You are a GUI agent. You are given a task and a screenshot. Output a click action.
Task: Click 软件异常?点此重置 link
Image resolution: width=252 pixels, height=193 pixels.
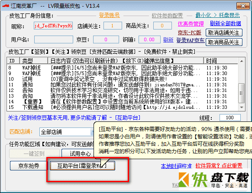point(219,166)
